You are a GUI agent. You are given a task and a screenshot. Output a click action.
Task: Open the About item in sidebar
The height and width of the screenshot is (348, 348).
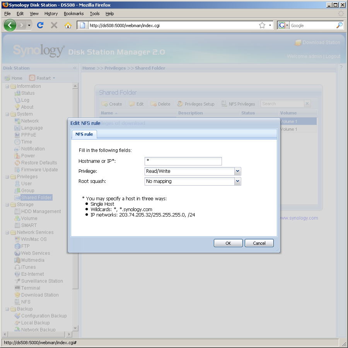click(24, 107)
